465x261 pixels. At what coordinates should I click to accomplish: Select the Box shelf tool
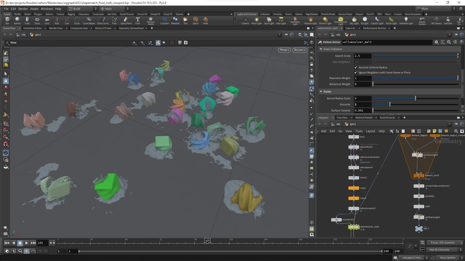(7, 21)
